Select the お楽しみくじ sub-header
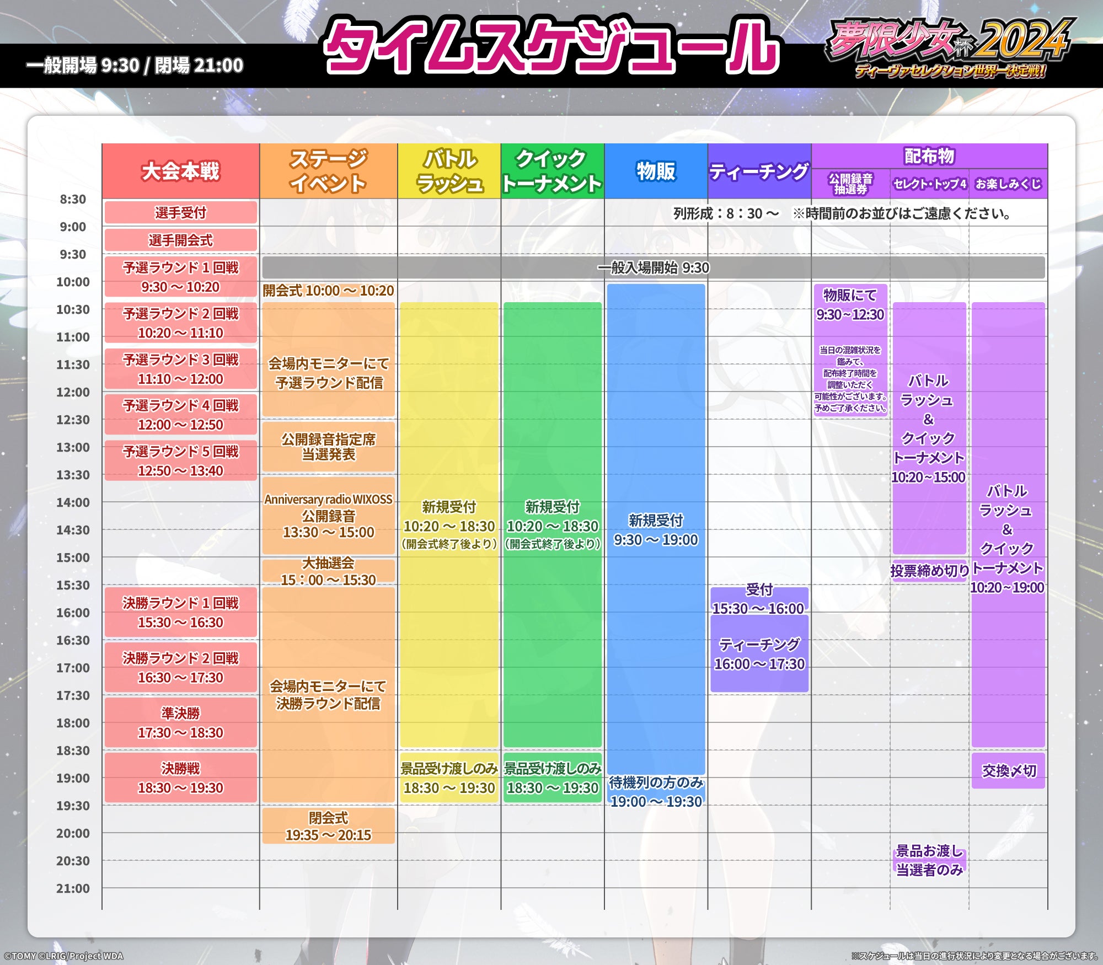This screenshot has width=1103, height=965. tap(1008, 184)
